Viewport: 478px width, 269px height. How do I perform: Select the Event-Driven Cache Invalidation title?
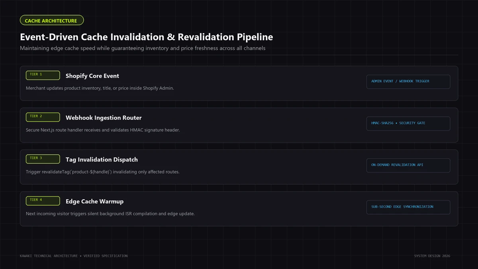[147, 37]
